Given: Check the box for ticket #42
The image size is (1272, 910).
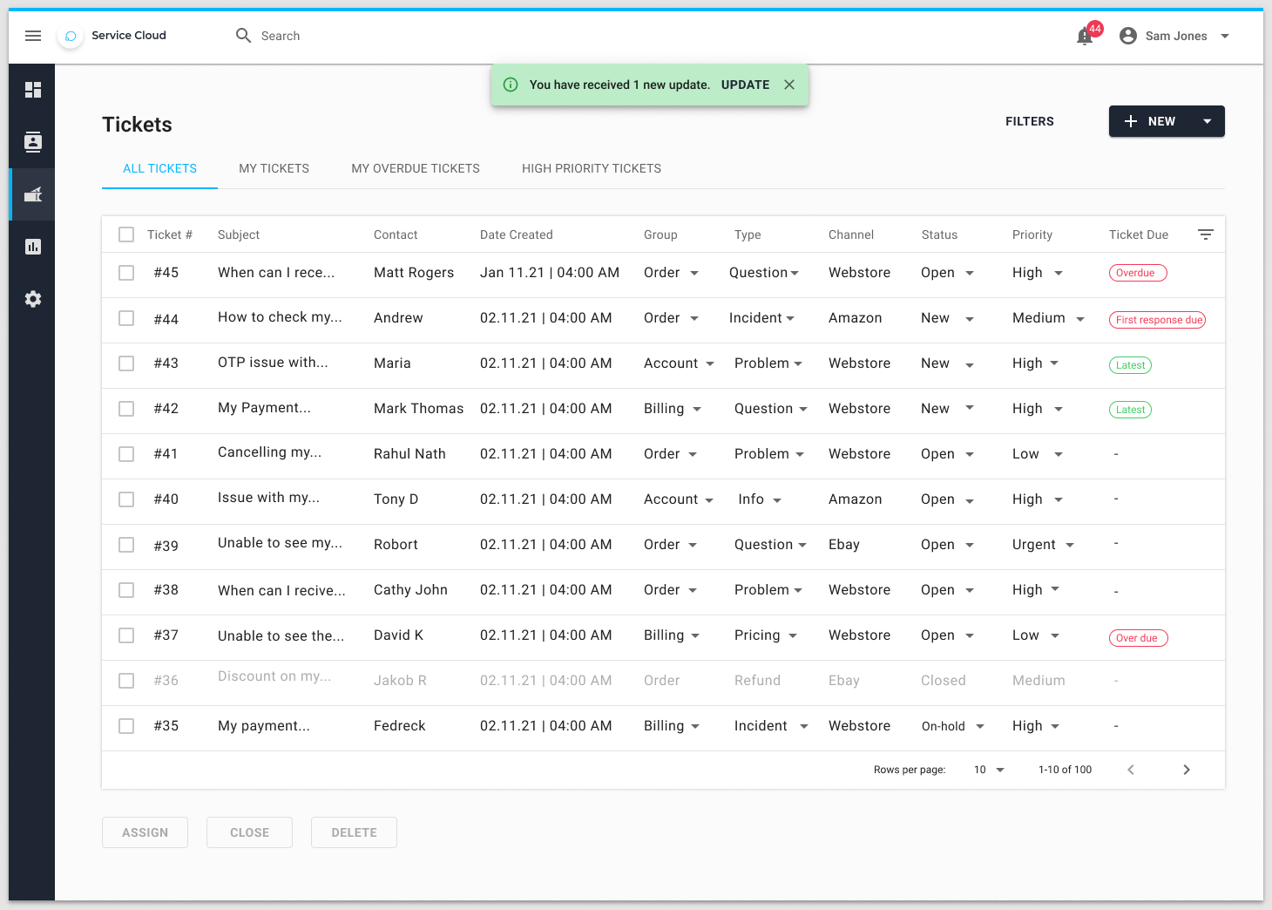Looking at the screenshot, I should [x=126, y=409].
